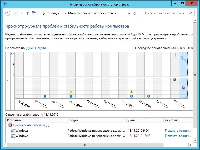Select the information icon on 05.11.2019
This screenshot has height=150, width=200.
pyautogui.click(x=71, y=96)
